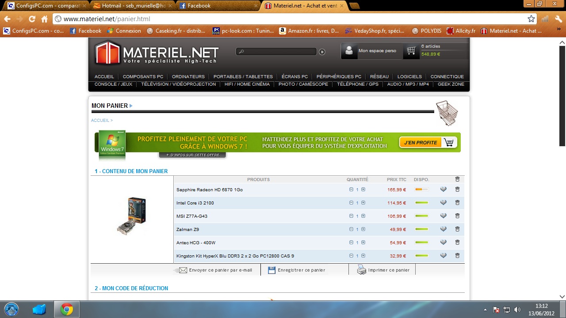Click the floppy disk Enregistrer ce panier icon
This screenshot has width=566, height=318.
tap(272, 270)
